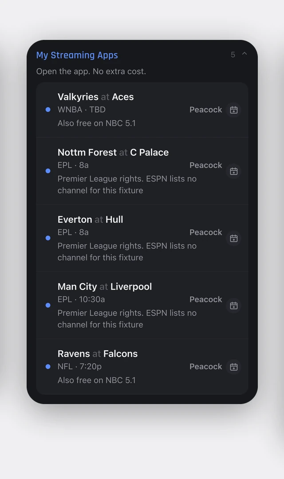
Task: Click the My Streaming Apps heading
Action: coord(77,55)
